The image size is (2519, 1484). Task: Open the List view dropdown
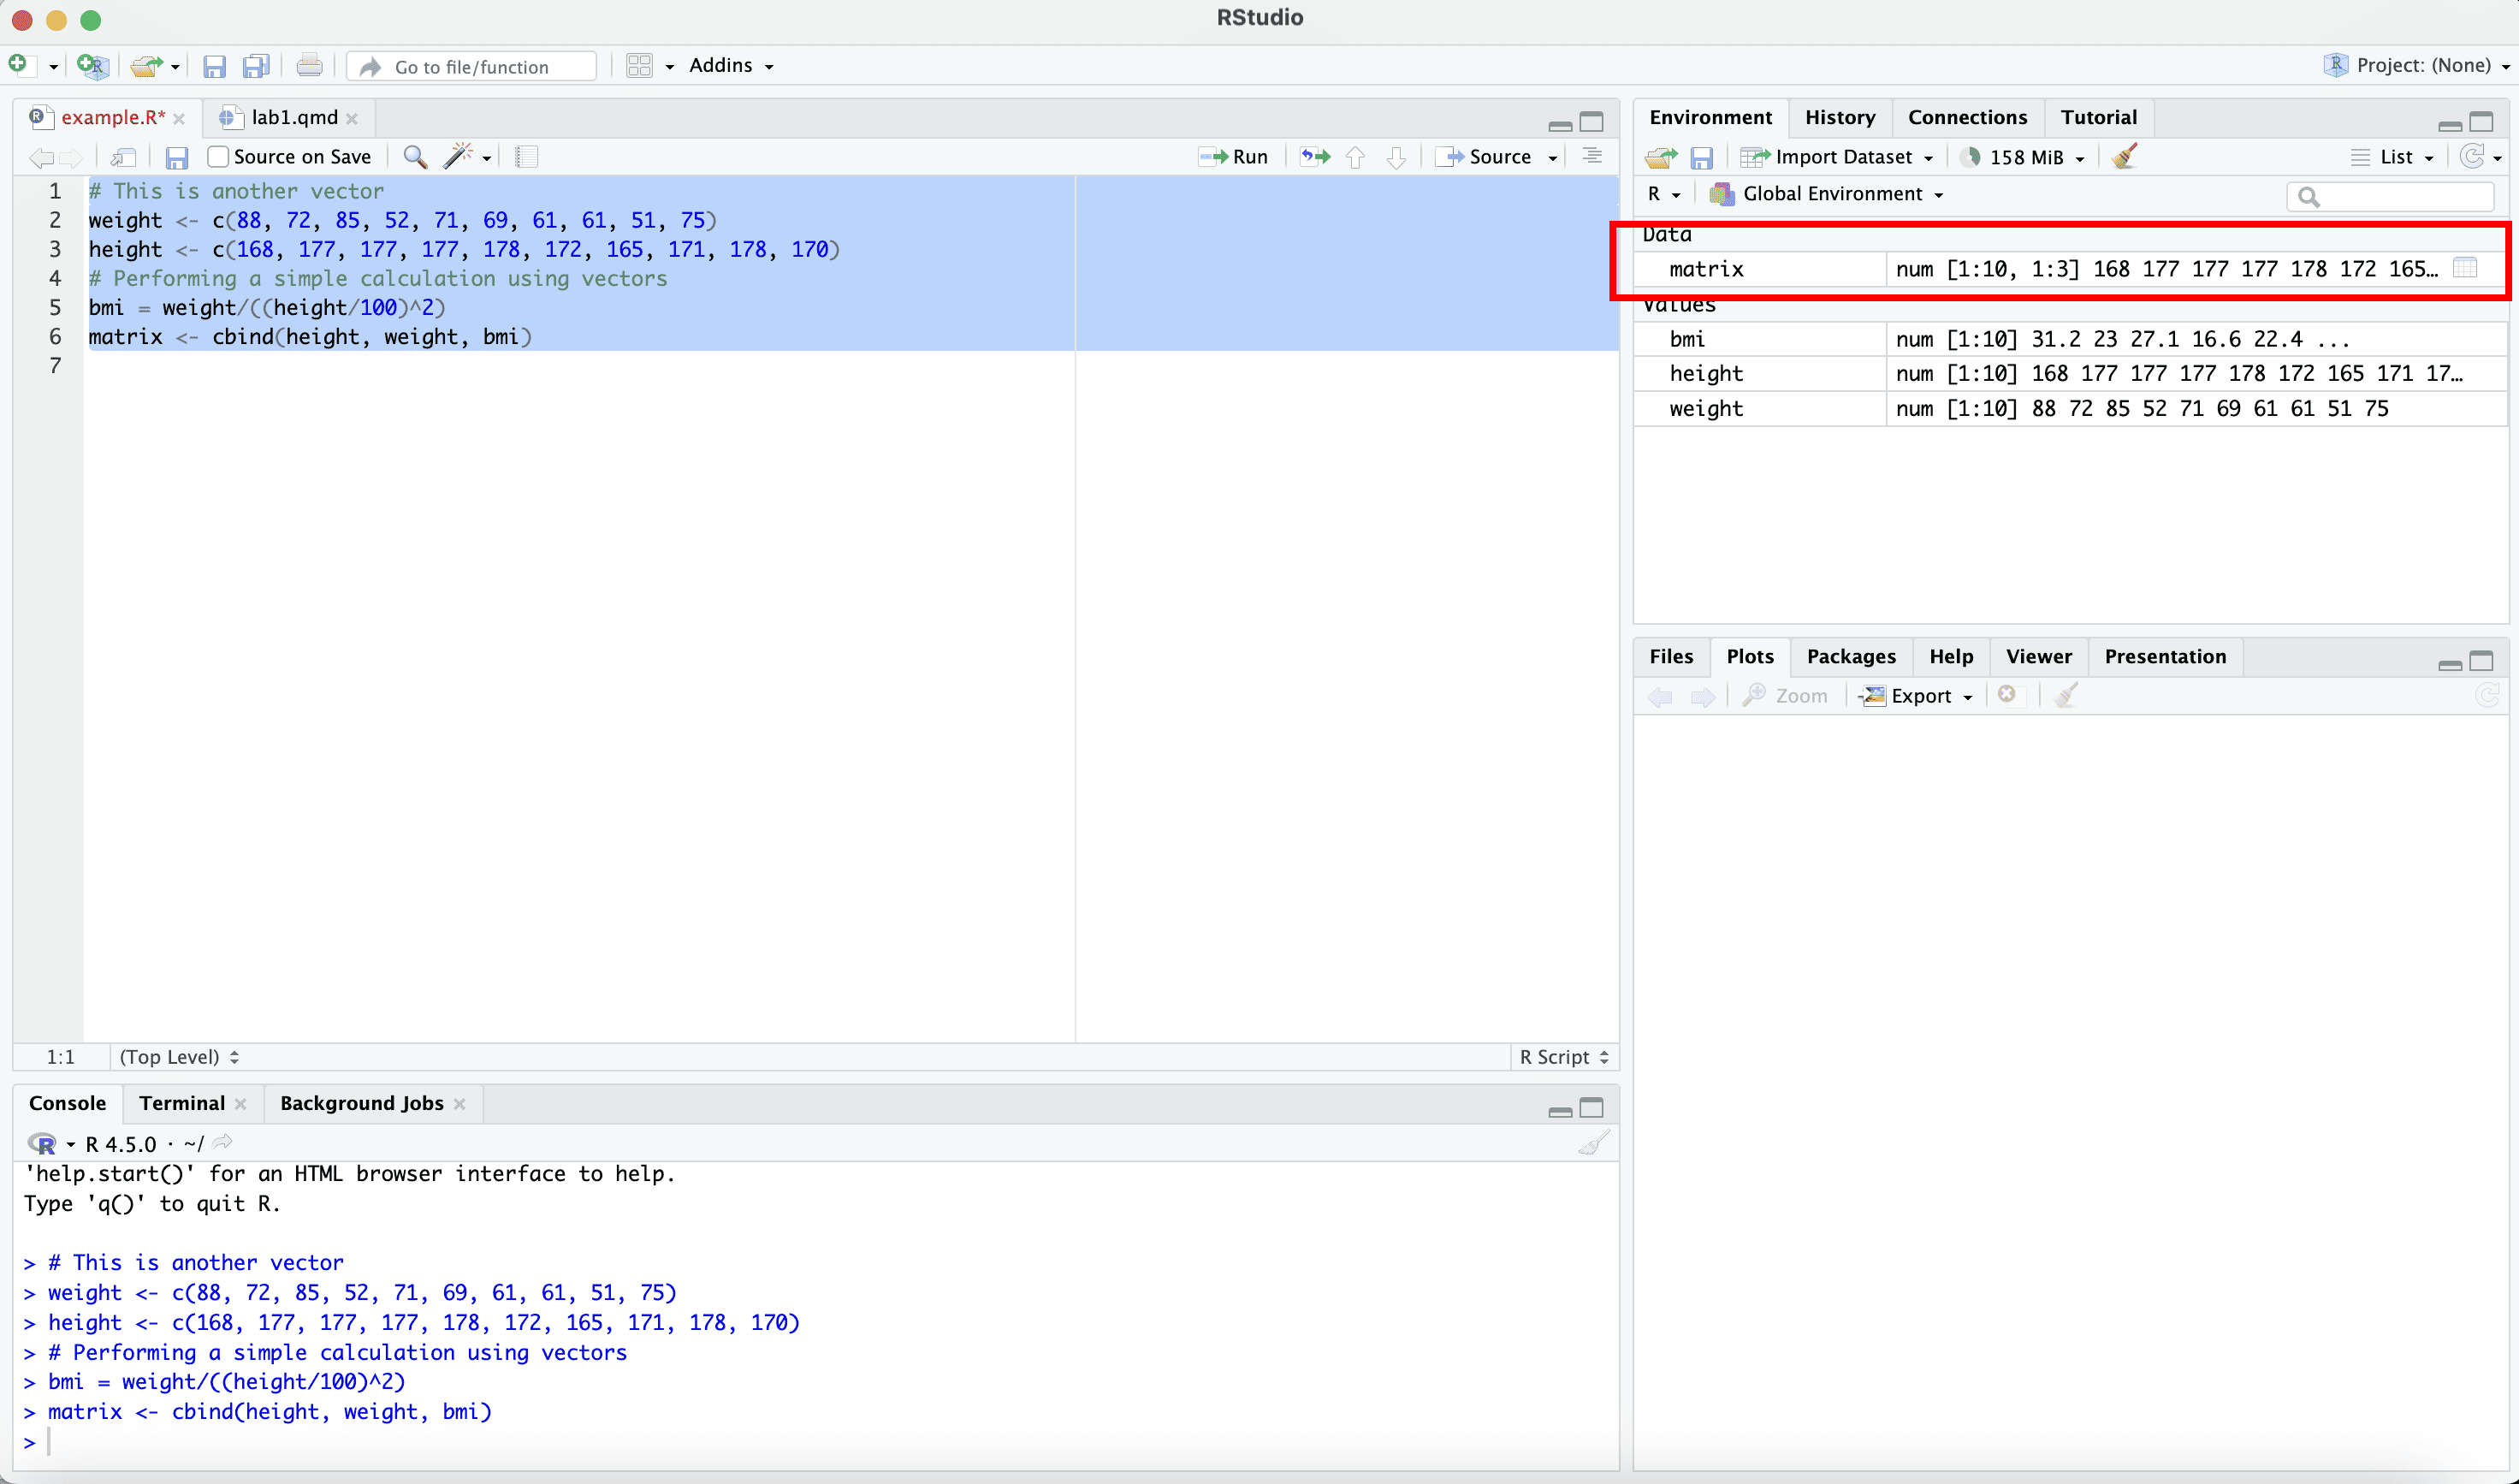2395,157
